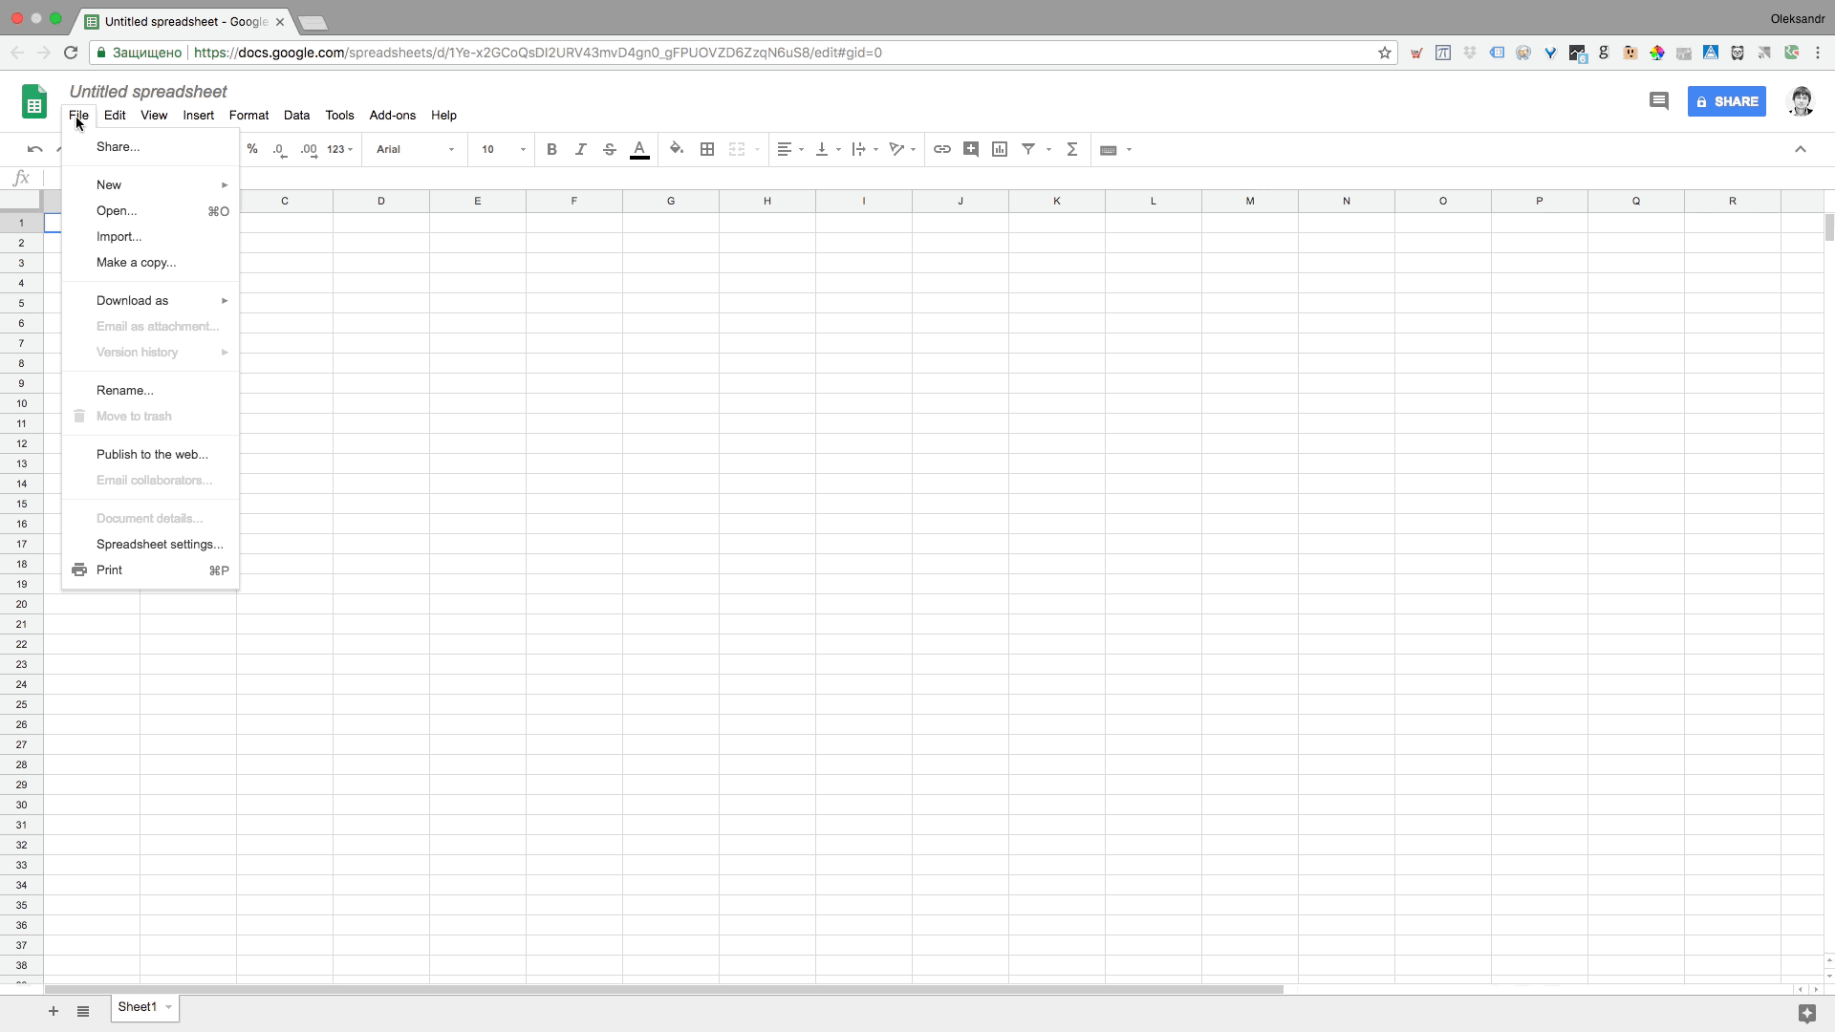Image resolution: width=1835 pixels, height=1032 pixels.
Task: Click the Italic formatting icon
Action: pyautogui.click(x=581, y=149)
